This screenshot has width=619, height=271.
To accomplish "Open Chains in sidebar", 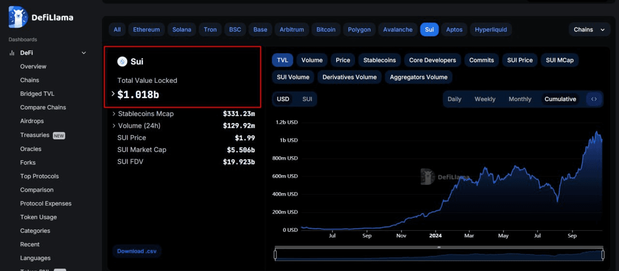I will pos(29,80).
